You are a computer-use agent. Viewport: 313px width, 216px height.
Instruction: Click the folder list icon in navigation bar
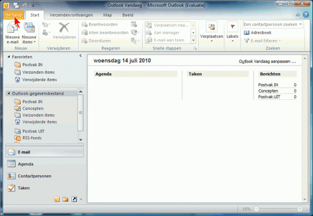point(65,199)
